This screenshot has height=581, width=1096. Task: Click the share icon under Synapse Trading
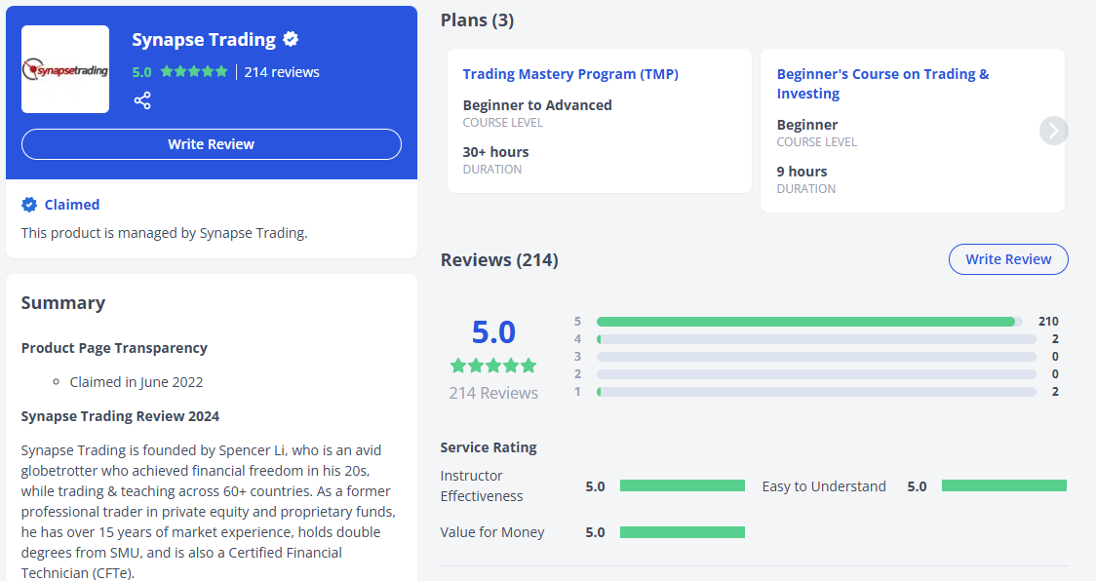click(142, 100)
